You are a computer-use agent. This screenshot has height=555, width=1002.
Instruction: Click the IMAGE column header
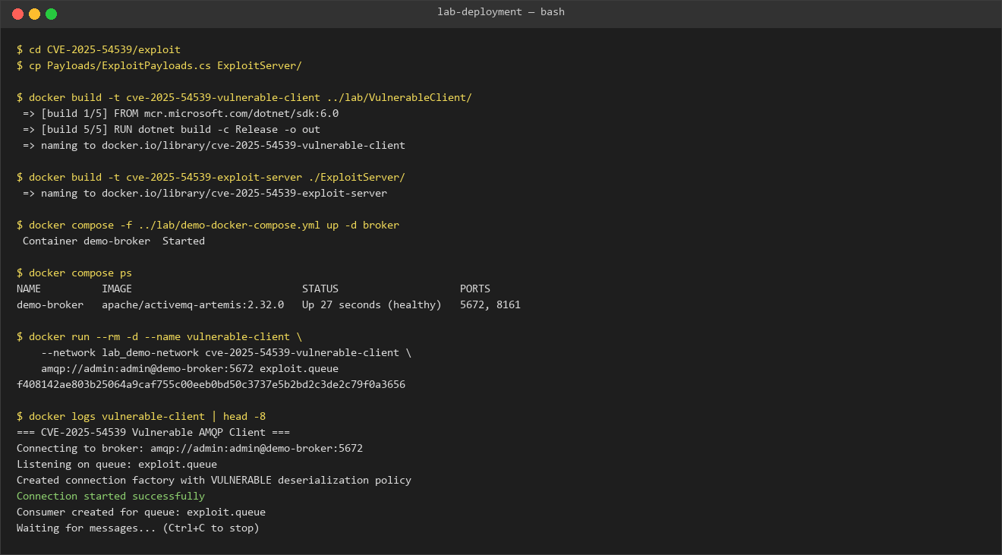117,289
